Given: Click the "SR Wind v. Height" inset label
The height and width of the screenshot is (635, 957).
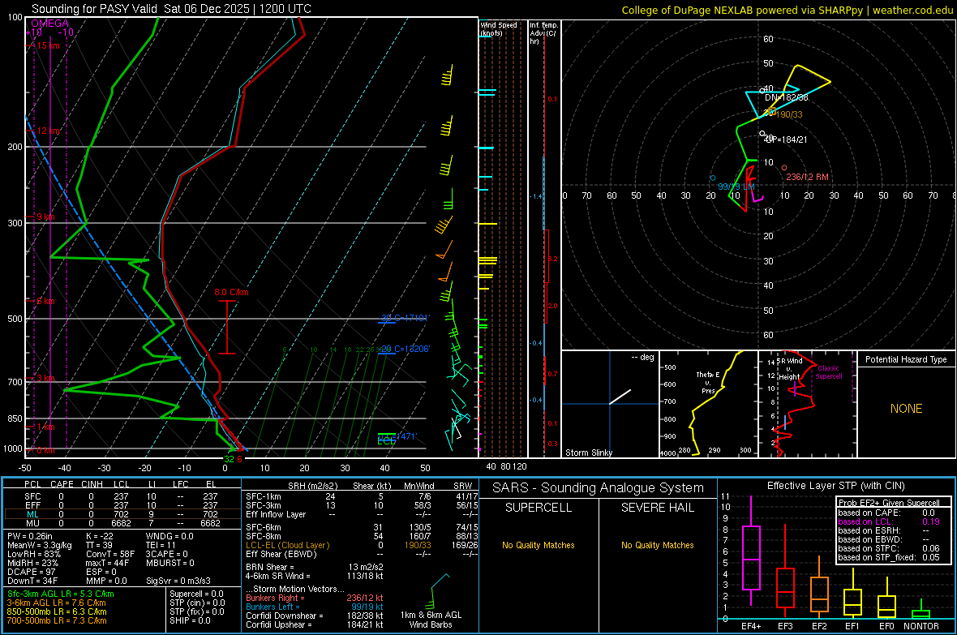Looking at the screenshot, I should tap(789, 369).
